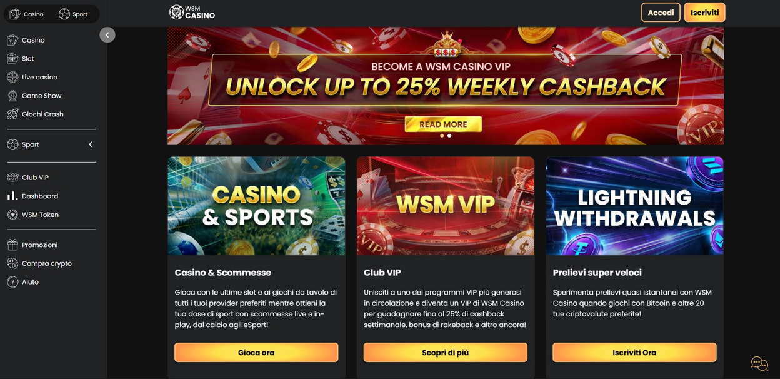The width and height of the screenshot is (780, 379).
Task: Expand the Sport submenu chevron
Action: pyautogui.click(x=91, y=144)
